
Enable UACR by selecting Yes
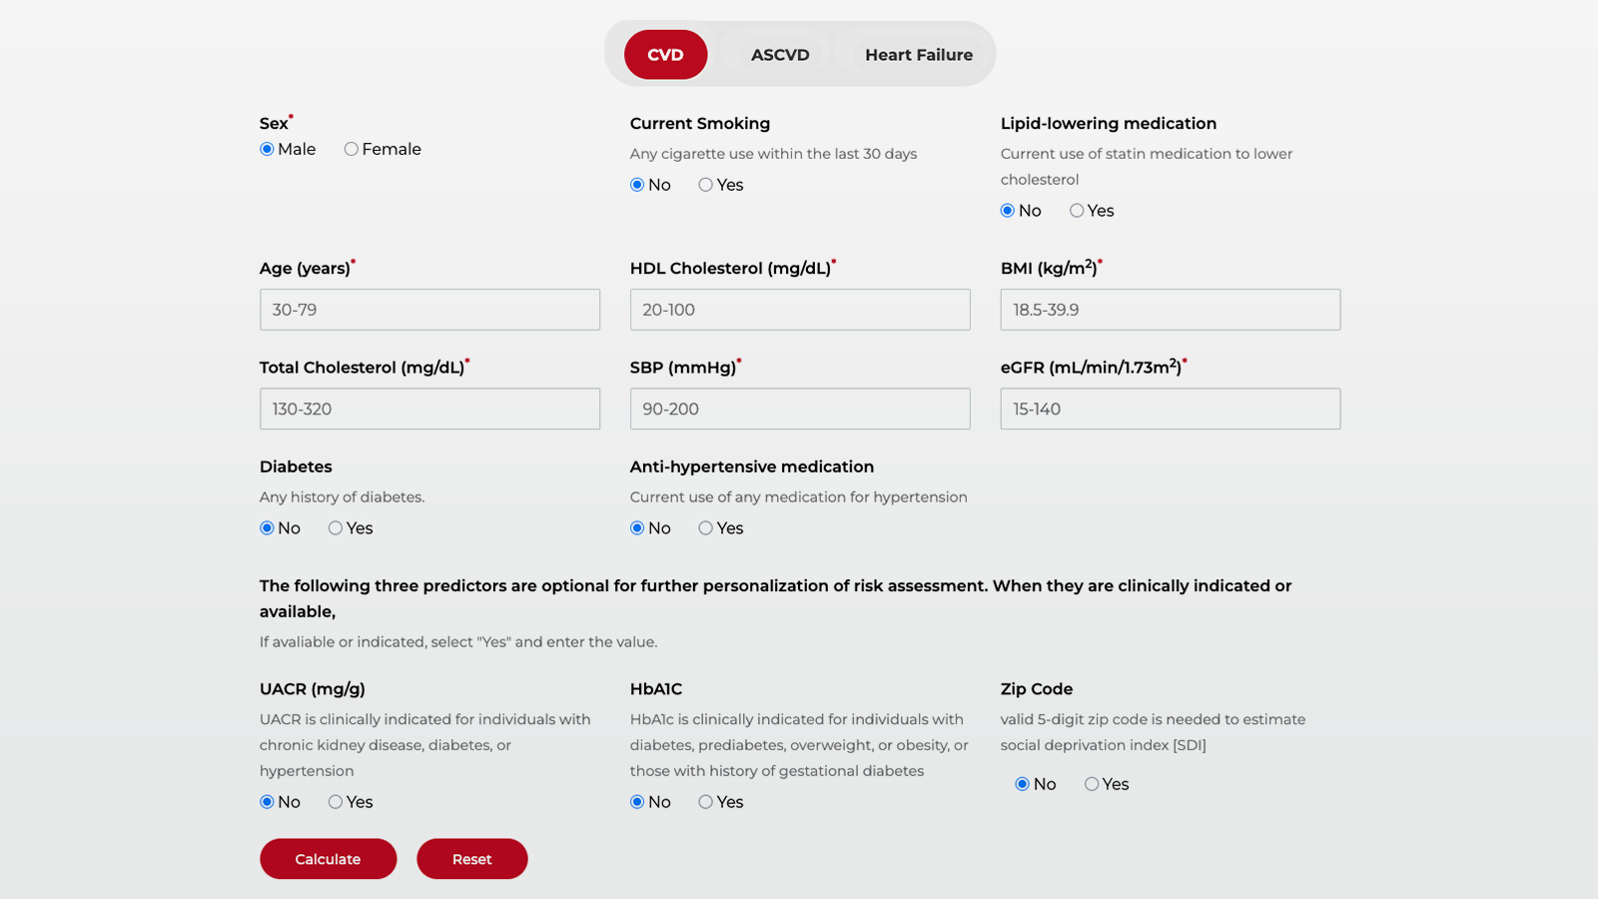(x=336, y=802)
